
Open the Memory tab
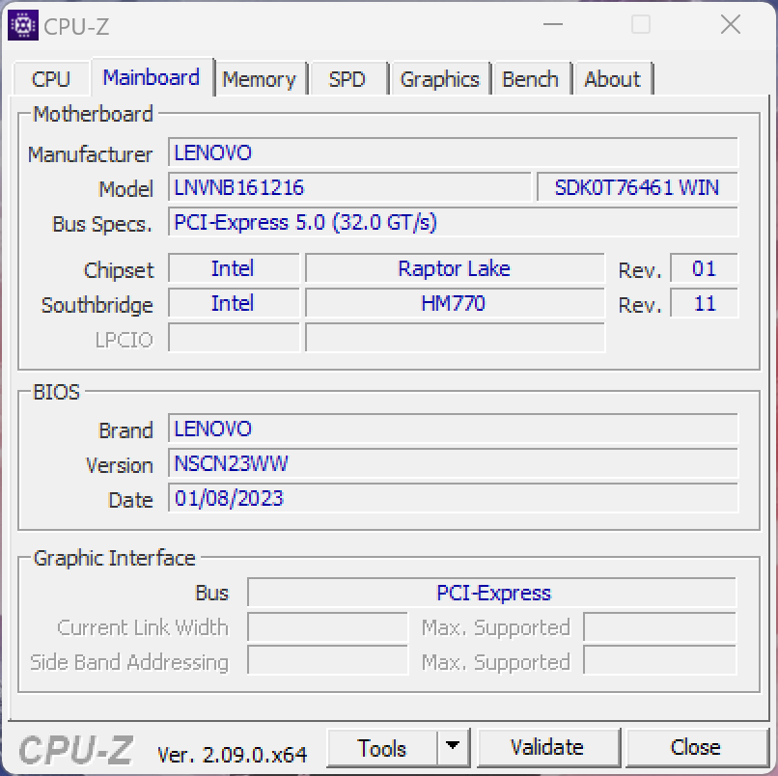(259, 79)
